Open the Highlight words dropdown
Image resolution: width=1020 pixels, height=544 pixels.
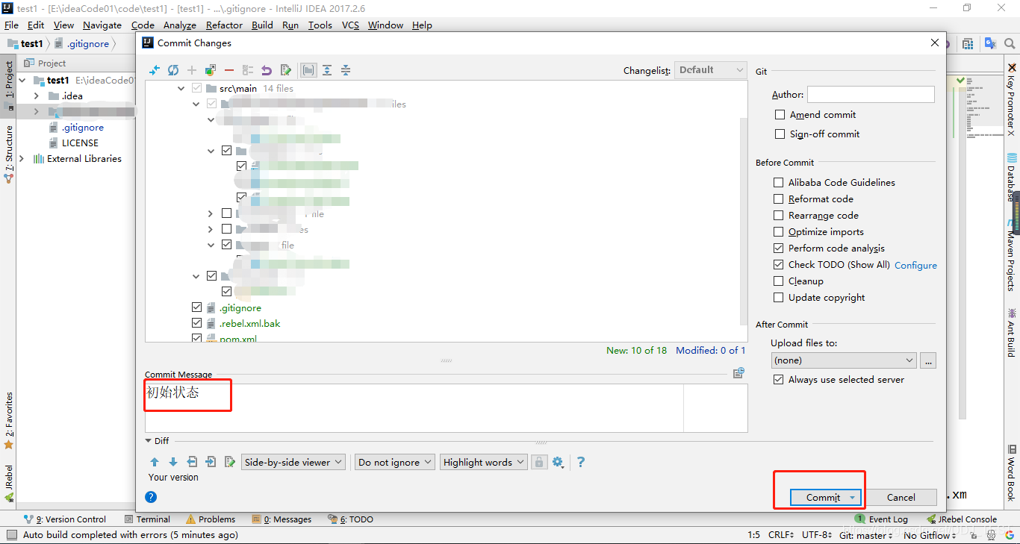(x=484, y=463)
